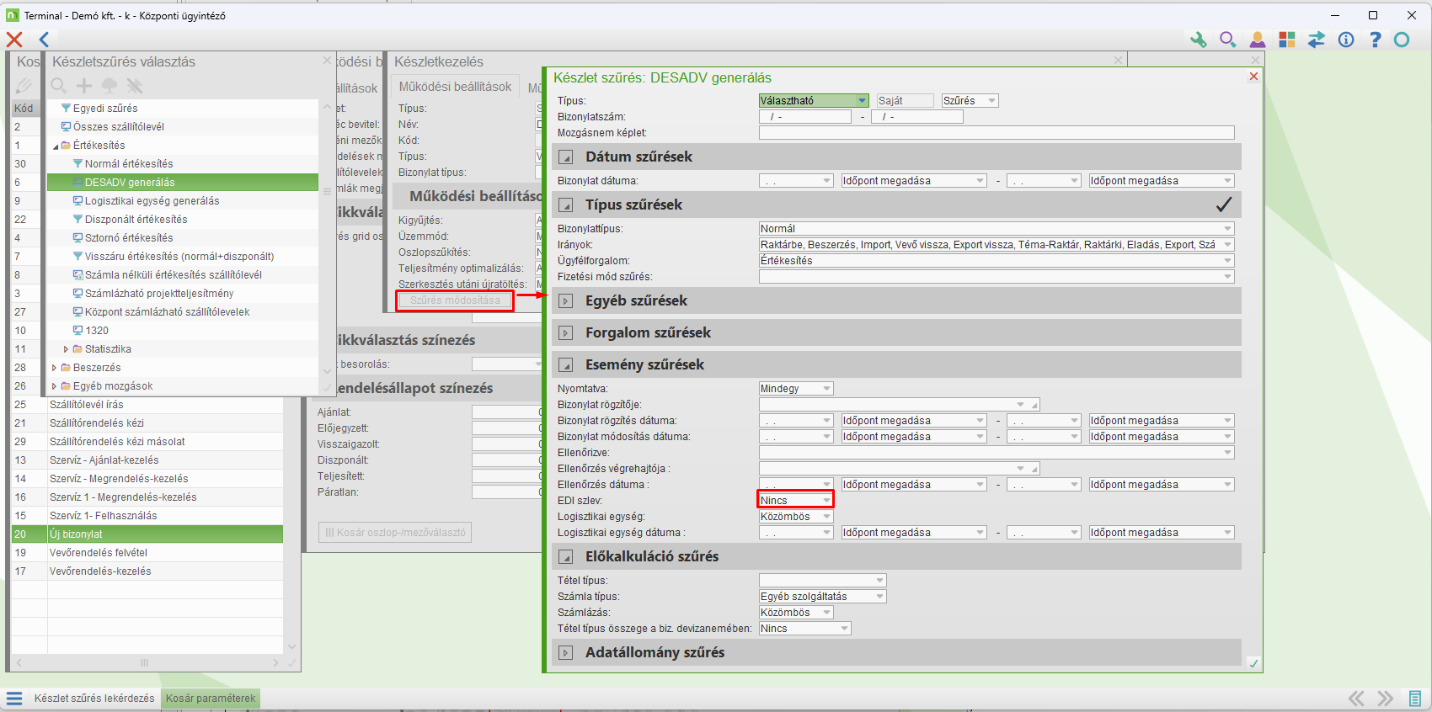Click the funnel icon of Egyedi szűrés
1432x712 pixels.
(66, 109)
